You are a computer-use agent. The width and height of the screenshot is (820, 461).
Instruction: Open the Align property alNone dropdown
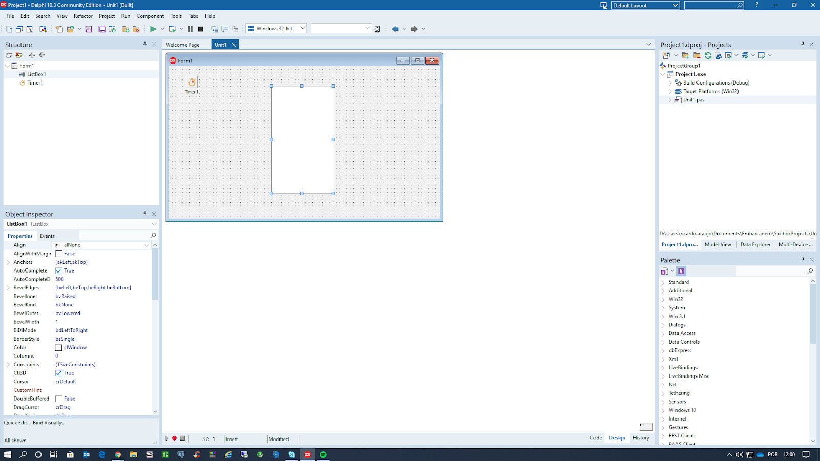point(147,245)
